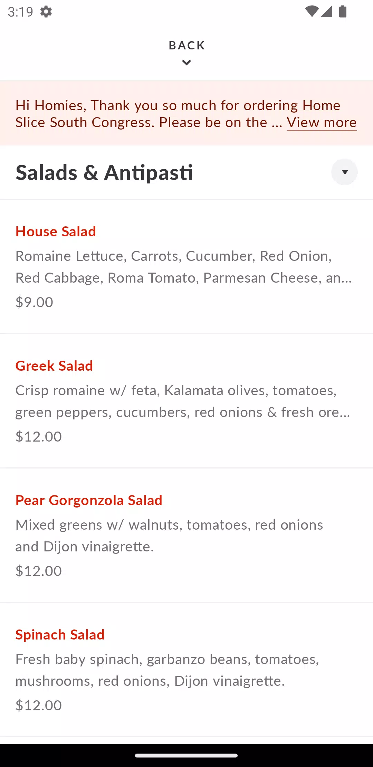Tap the Greek Salad description text

click(182, 401)
